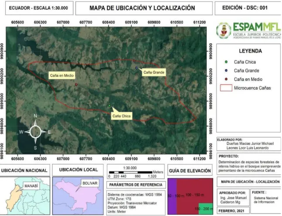Screen dimensions: 282x216
Task: Click the title MAPA DE UBICACIÓN Y LOCALIZACIÓN
Action: click(142, 8)
